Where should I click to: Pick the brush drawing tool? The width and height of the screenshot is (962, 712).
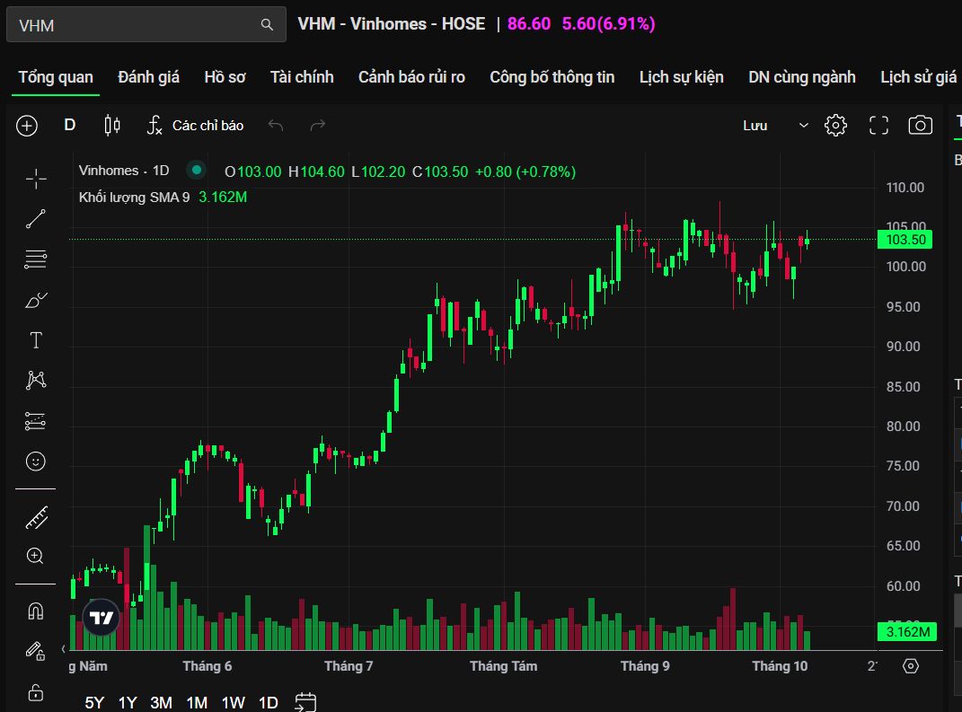point(36,300)
